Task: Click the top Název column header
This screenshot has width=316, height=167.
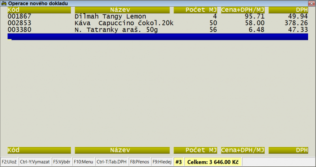Action: click(122, 10)
